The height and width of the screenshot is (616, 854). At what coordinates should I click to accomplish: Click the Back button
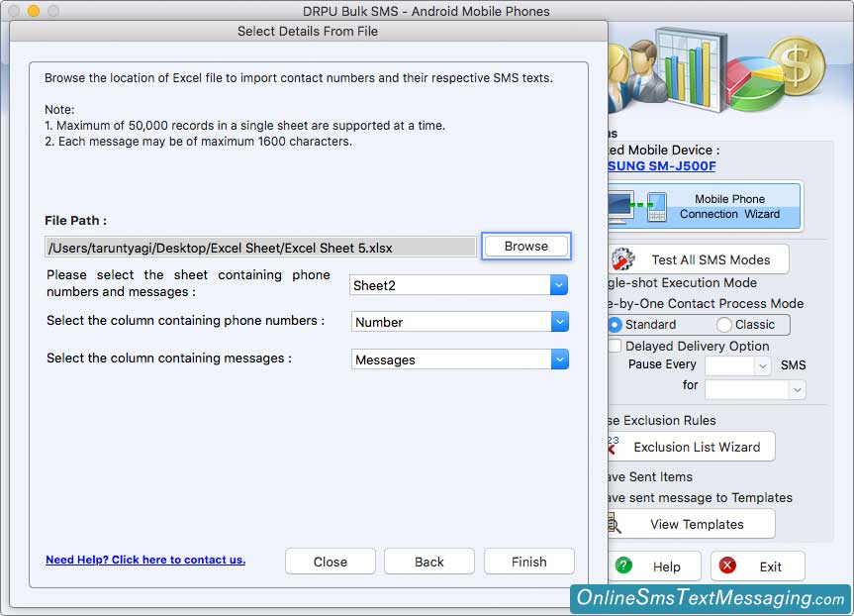[x=429, y=562]
